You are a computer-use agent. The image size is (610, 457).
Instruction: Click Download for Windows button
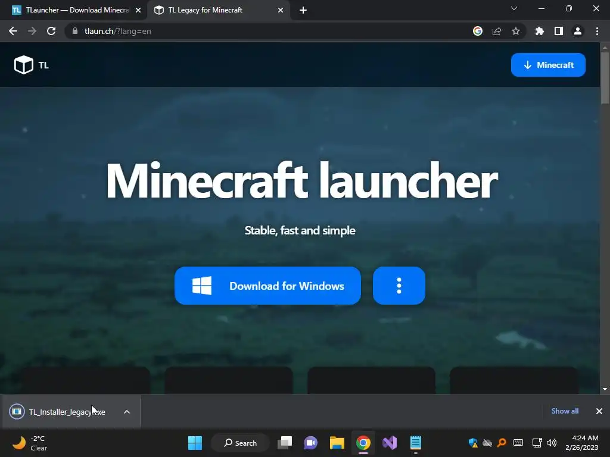coord(267,286)
